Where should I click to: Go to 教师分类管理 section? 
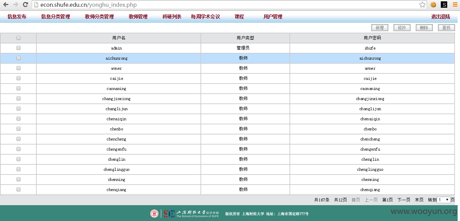click(99, 17)
